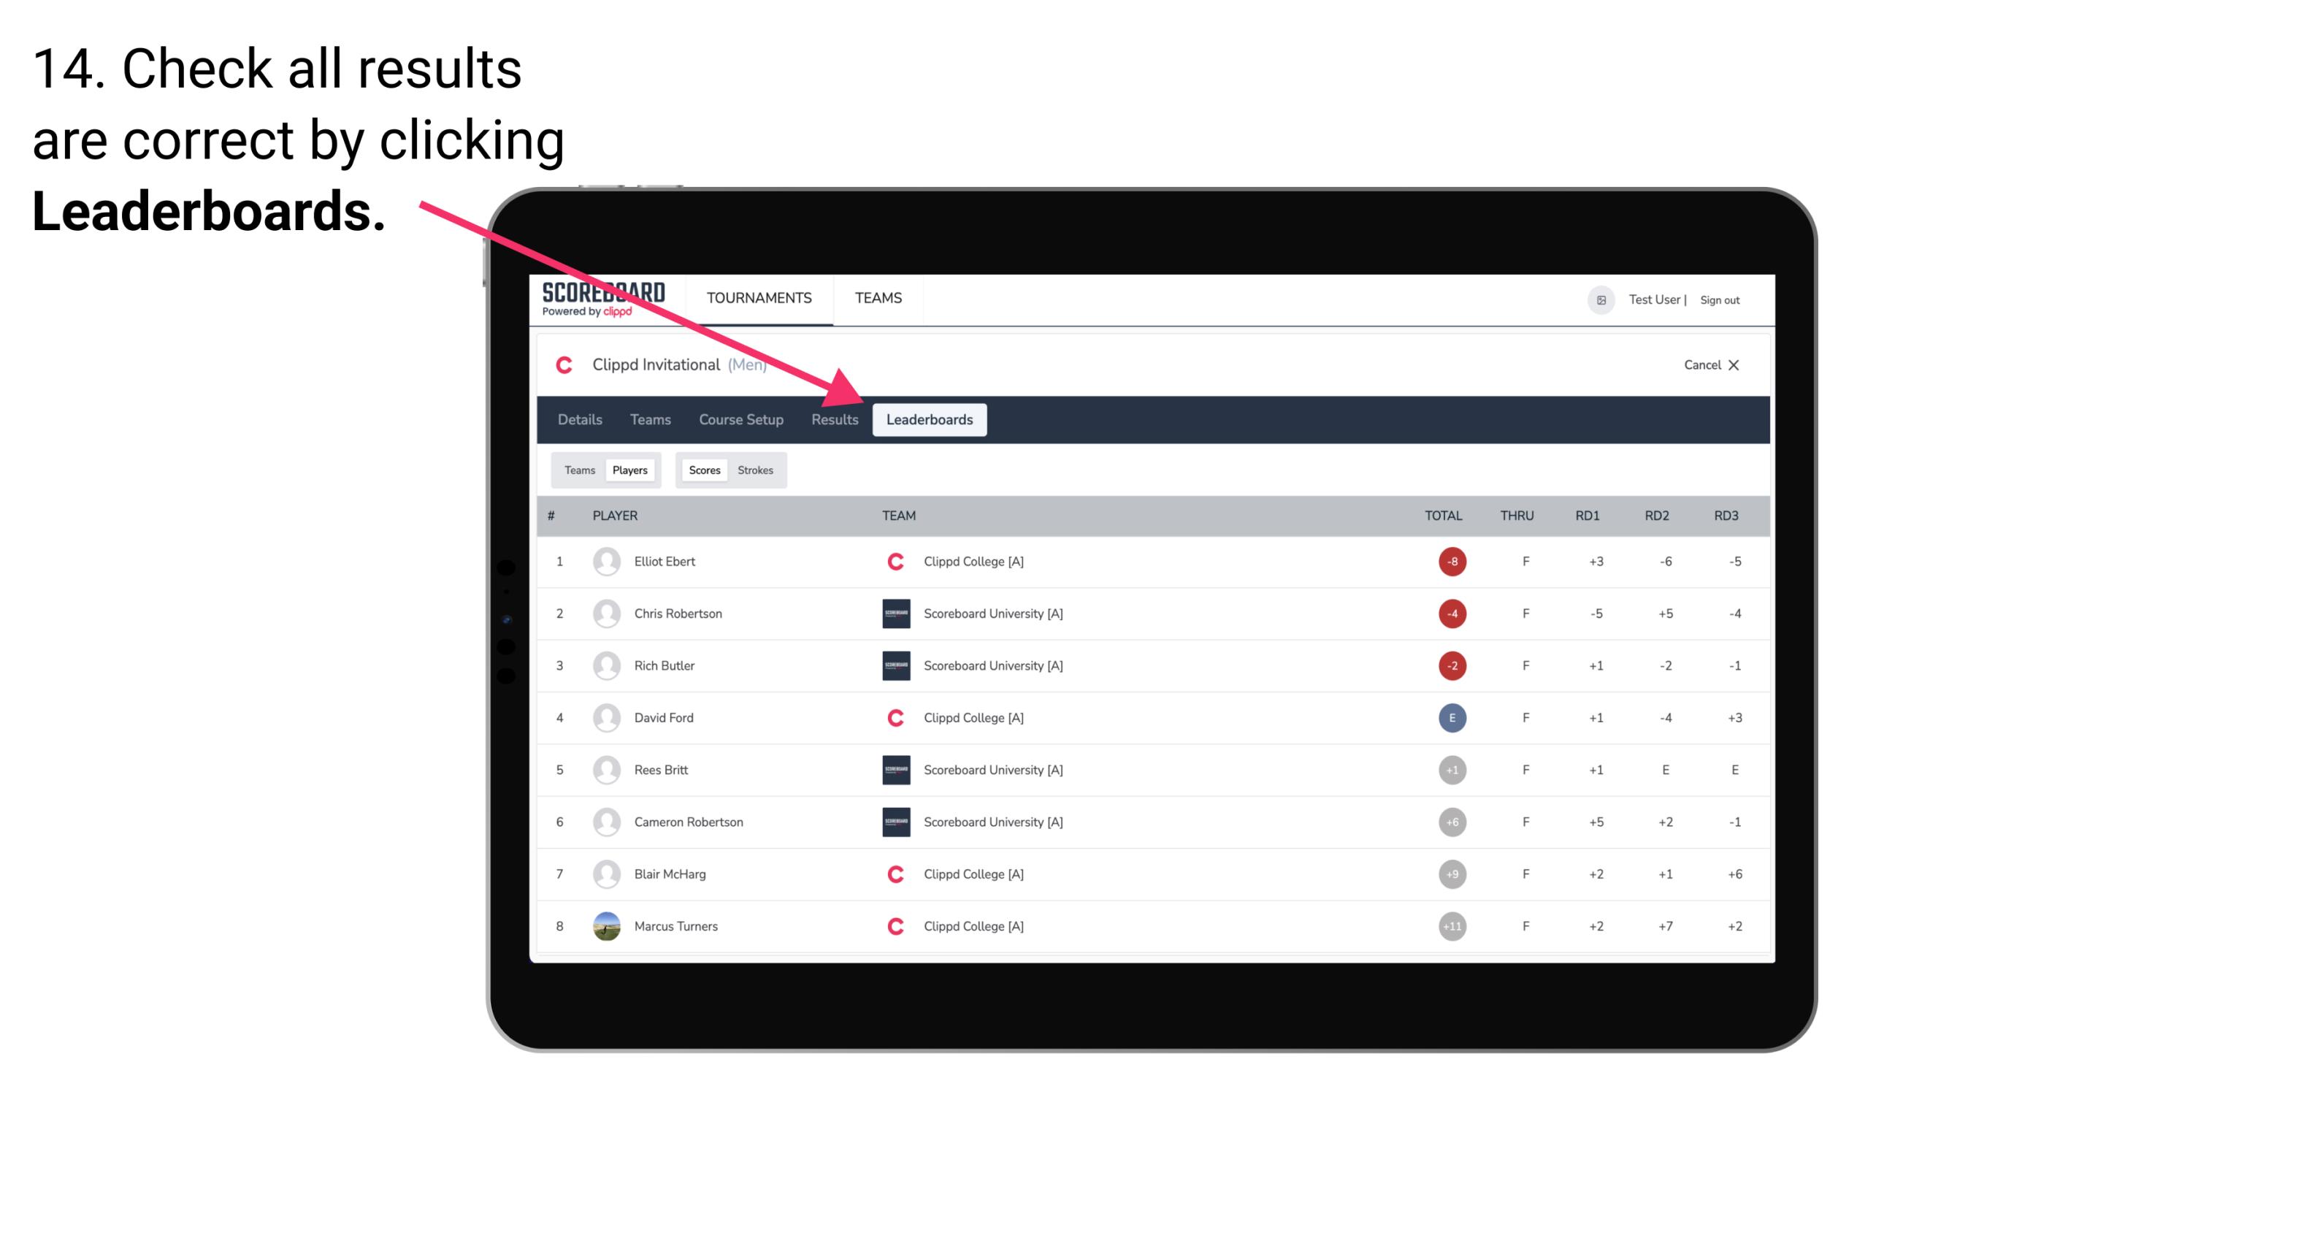Toggle the Strokes filter button

[757, 470]
